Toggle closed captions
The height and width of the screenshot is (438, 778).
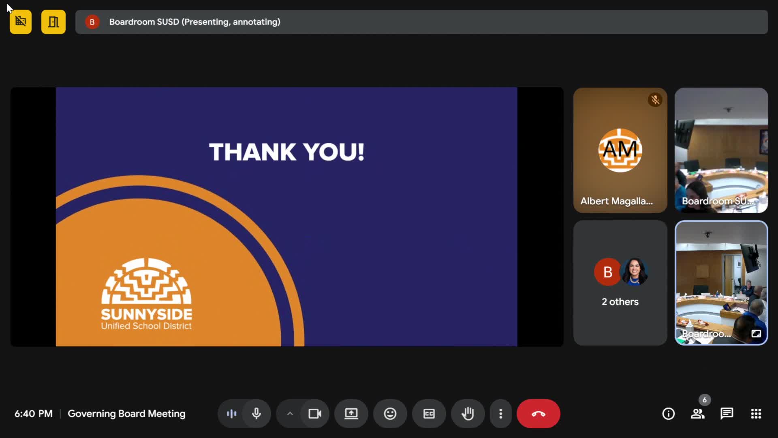tap(429, 414)
